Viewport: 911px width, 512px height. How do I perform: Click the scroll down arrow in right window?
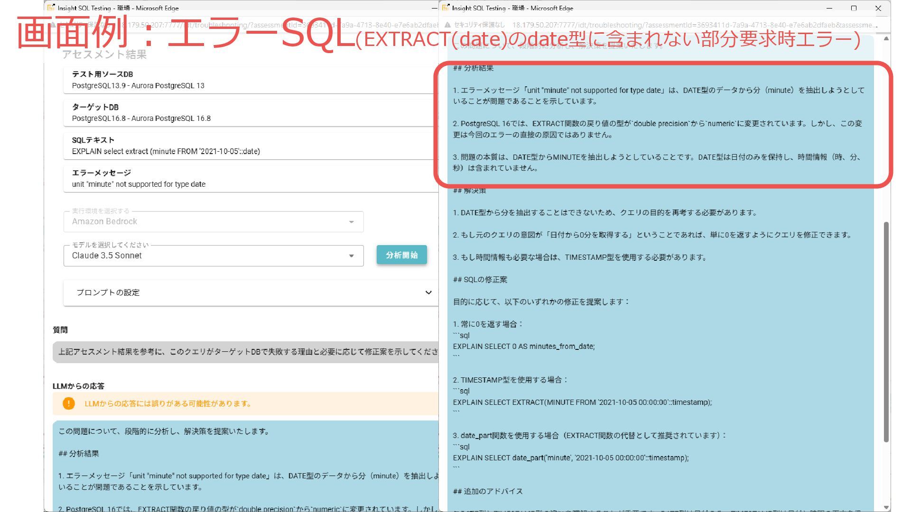(x=886, y=507)
